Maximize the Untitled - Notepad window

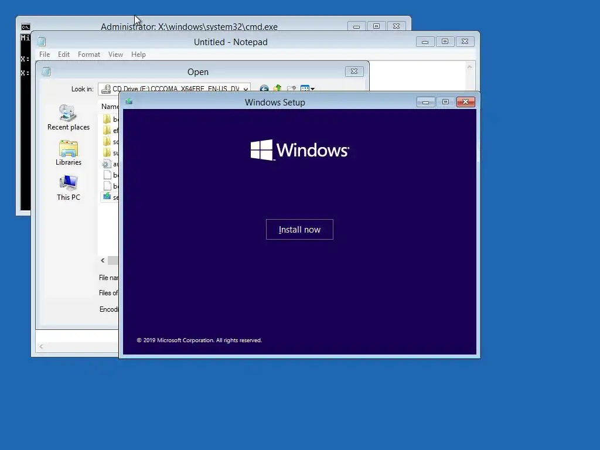445,42
